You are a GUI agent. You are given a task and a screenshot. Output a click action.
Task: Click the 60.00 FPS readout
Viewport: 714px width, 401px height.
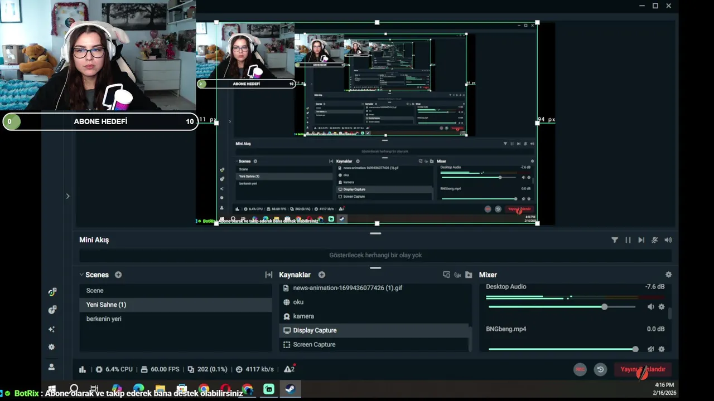(x=160, y=369)
